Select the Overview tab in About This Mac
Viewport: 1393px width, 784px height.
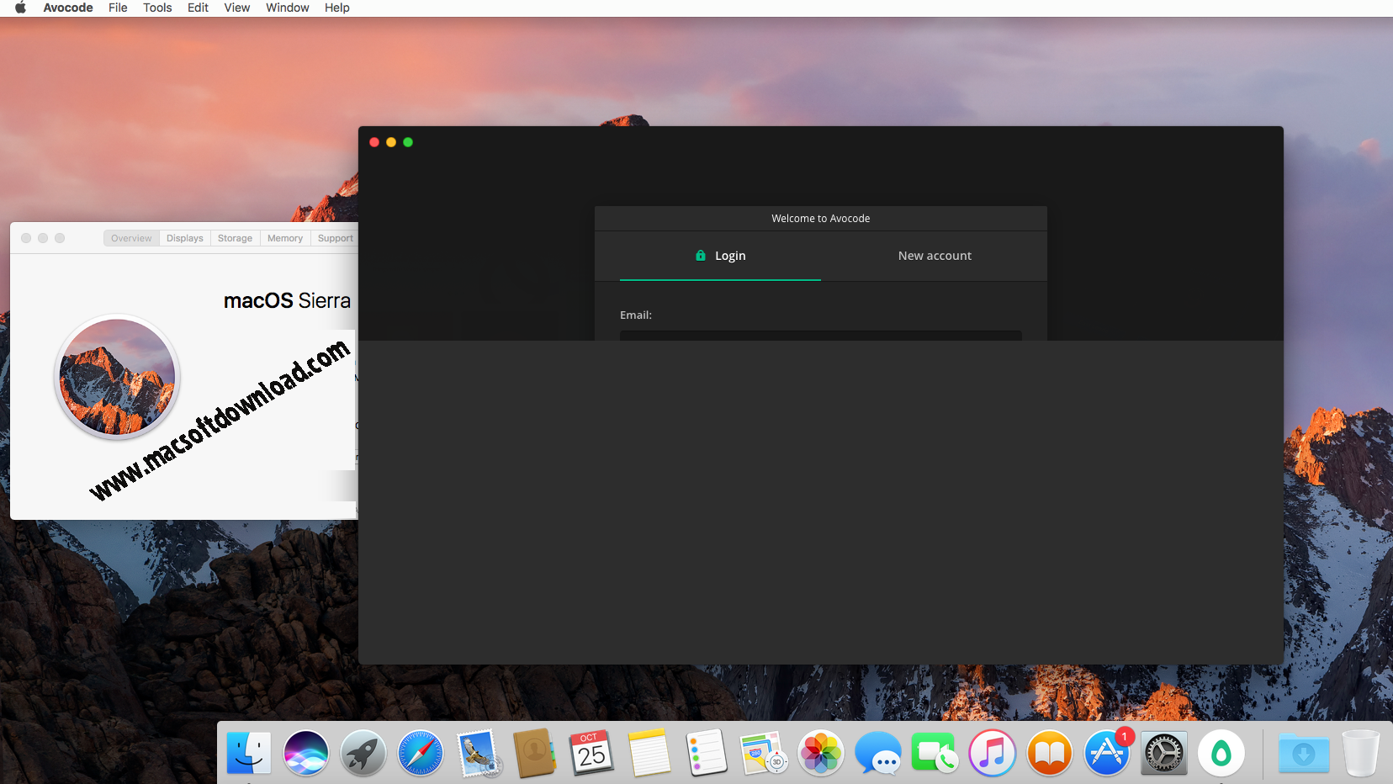pos(131,238)
